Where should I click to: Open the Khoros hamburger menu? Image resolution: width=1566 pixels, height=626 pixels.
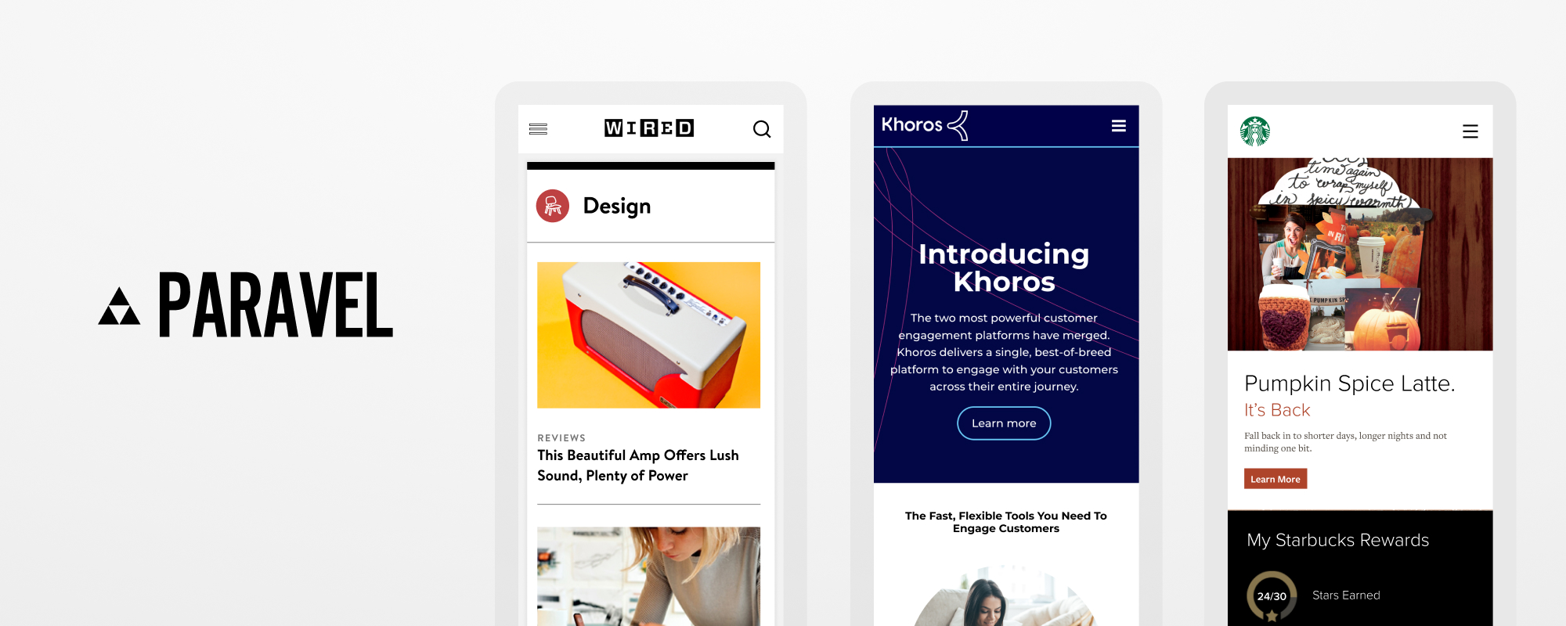(1119, 126)
